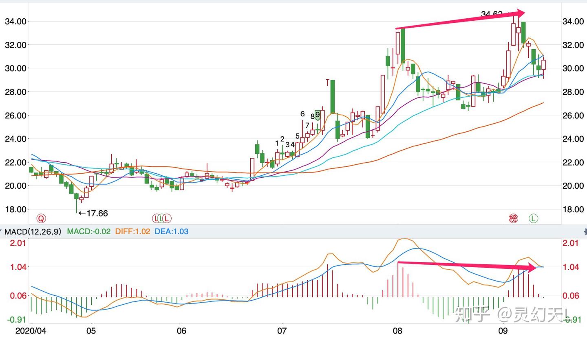Select the green circled L badge at bottom right
Screen dimensions: 587x338
click(x=533, y=218)
